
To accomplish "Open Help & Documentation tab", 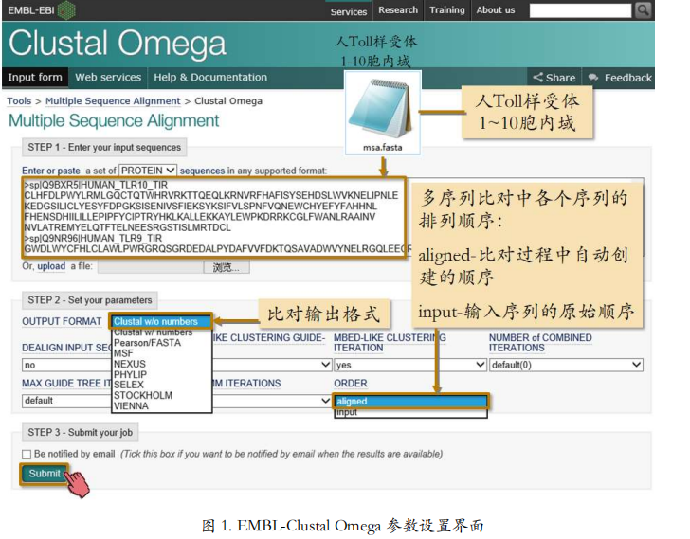I will pyautogui.click(x=209, y=78).
